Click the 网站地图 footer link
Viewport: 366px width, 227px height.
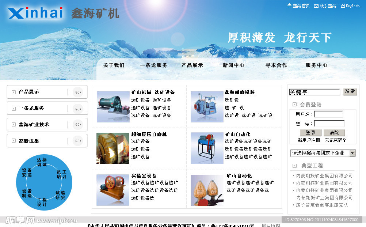pos(271,226)
